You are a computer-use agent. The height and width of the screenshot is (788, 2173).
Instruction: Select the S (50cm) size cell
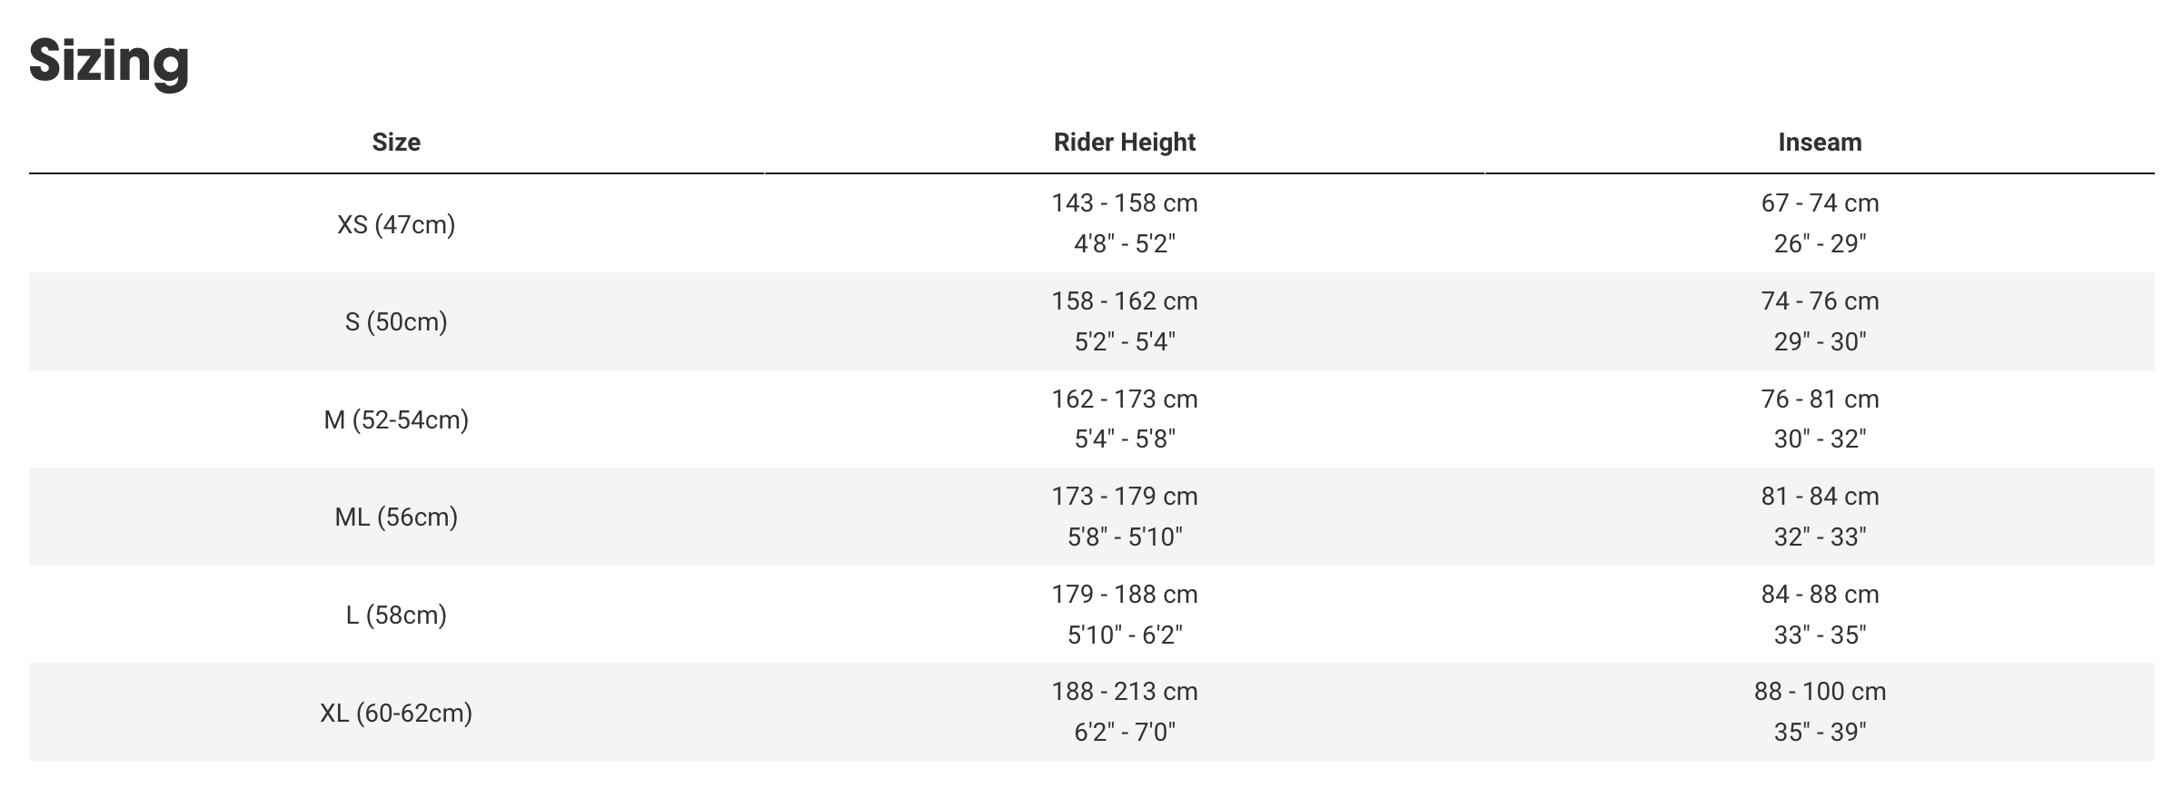[x=396, y=322]
